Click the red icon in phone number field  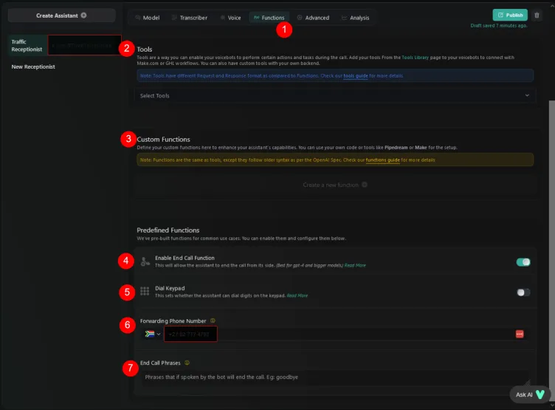pyautogui.click(x=520, y=335)
